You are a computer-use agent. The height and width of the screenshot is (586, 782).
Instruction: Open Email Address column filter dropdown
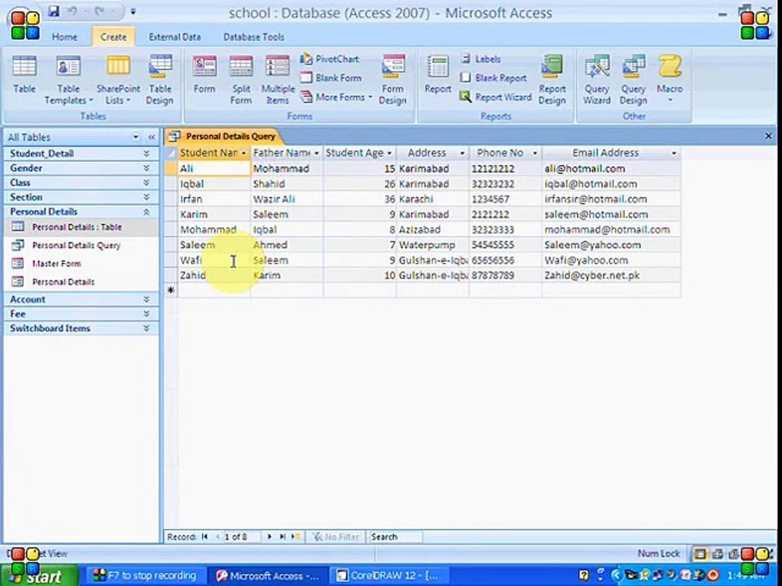(x=674, y=153)
